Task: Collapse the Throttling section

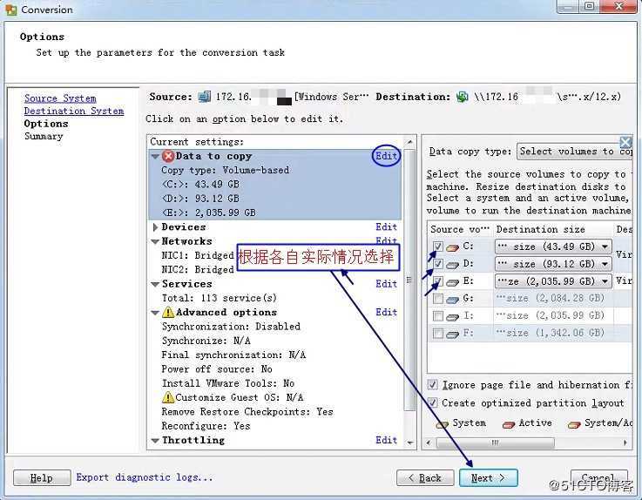Action: [x=155, y=441]
